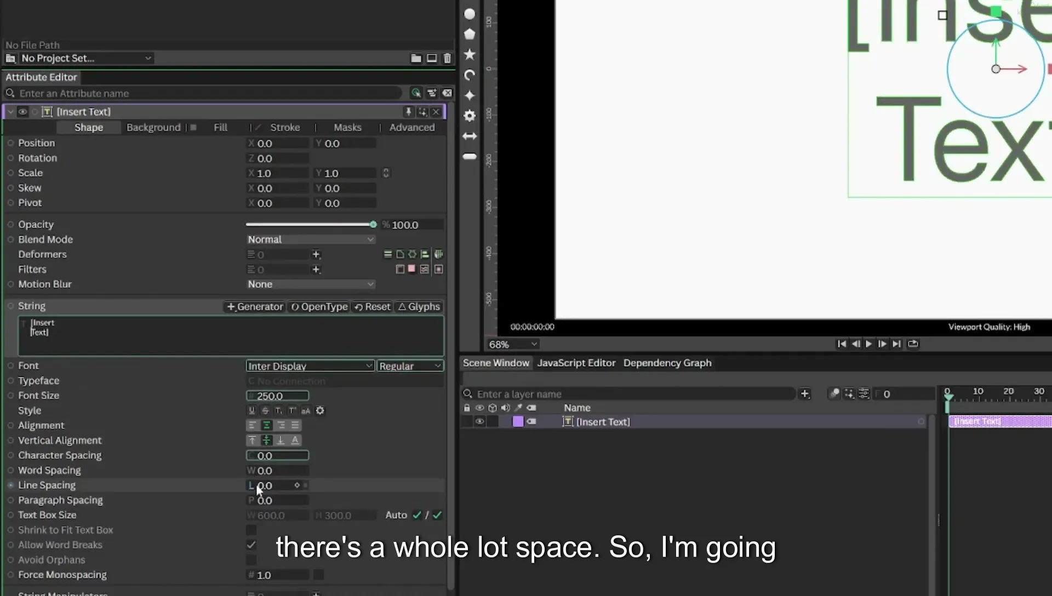Click the trash icon by project path
Image resolution: width=1052 pixels, height=596 pixels.
(447, 58)
